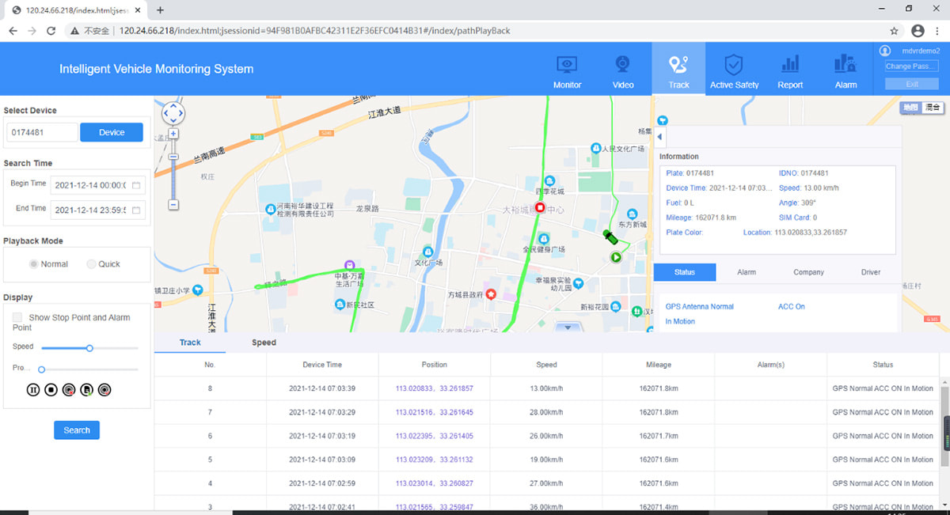Stop the track playback
Image resolution: width=950 pixels, height=515 pixels.
[x=51, y=390]
